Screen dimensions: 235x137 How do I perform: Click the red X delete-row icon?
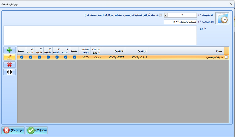[9, 64]
